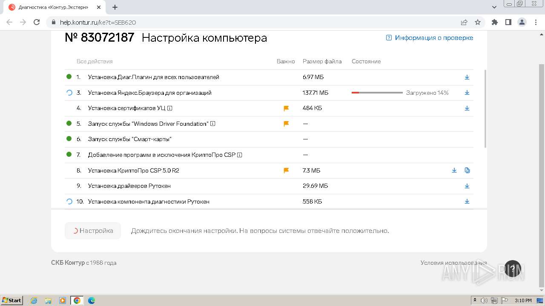
Task: Focus the address bar URL field
Action: click(x=255, y=23)
